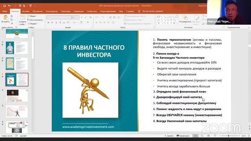Select the slide 6 thumbnail with number 8
The height and width of the screenshot is (141, 251).
click(17, 96)
